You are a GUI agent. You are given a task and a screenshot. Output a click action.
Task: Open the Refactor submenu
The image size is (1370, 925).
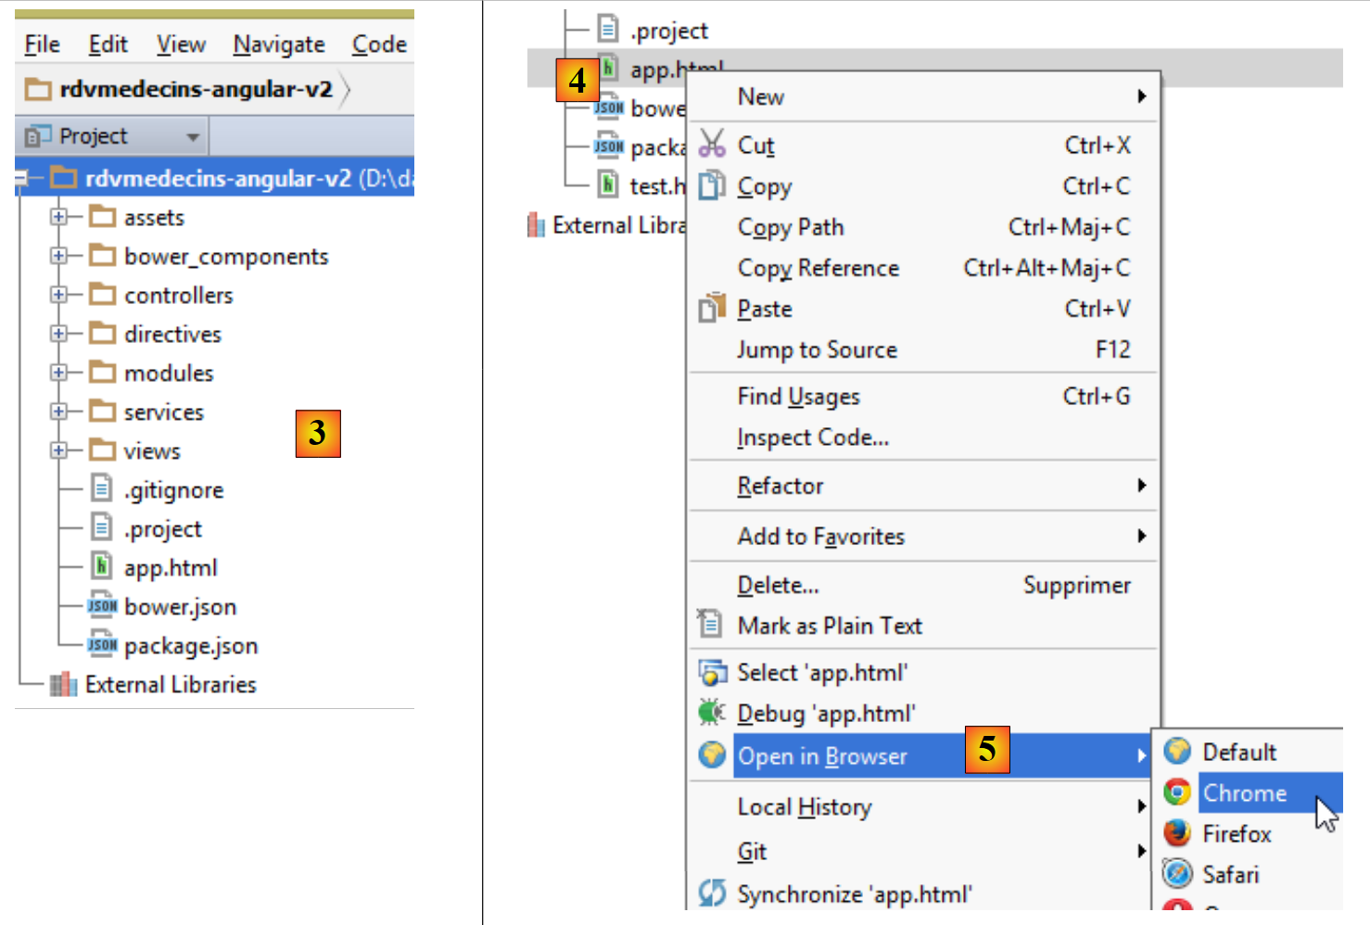coord(780,486)
